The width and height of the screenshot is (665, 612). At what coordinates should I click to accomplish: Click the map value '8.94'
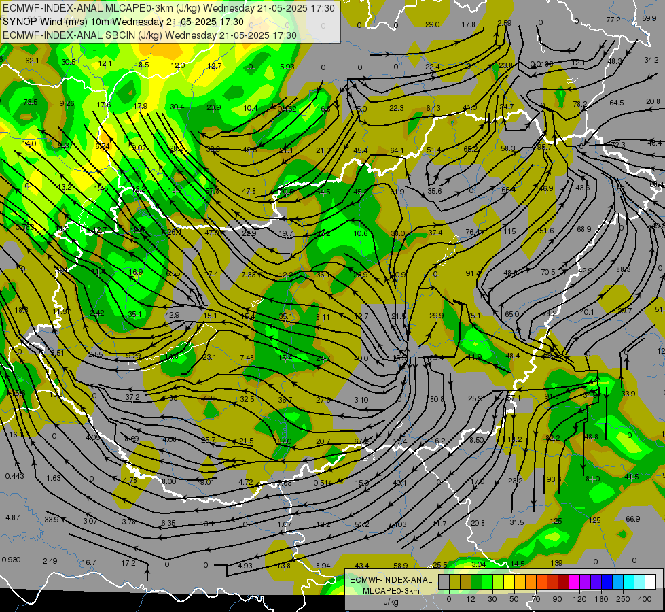(x=323, y=565)
